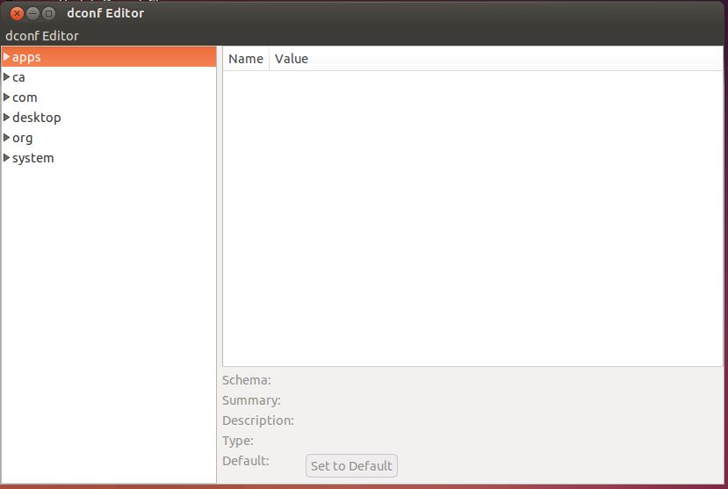
Task: Expand the apps tree node arrow
Action: click(6, 56)
